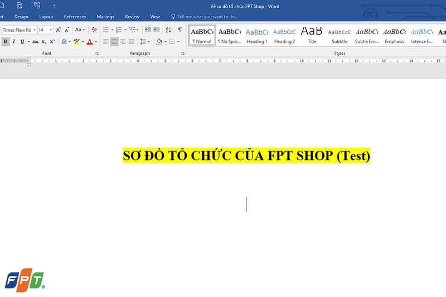Click the Borders grid icon

tap(172, 42)
